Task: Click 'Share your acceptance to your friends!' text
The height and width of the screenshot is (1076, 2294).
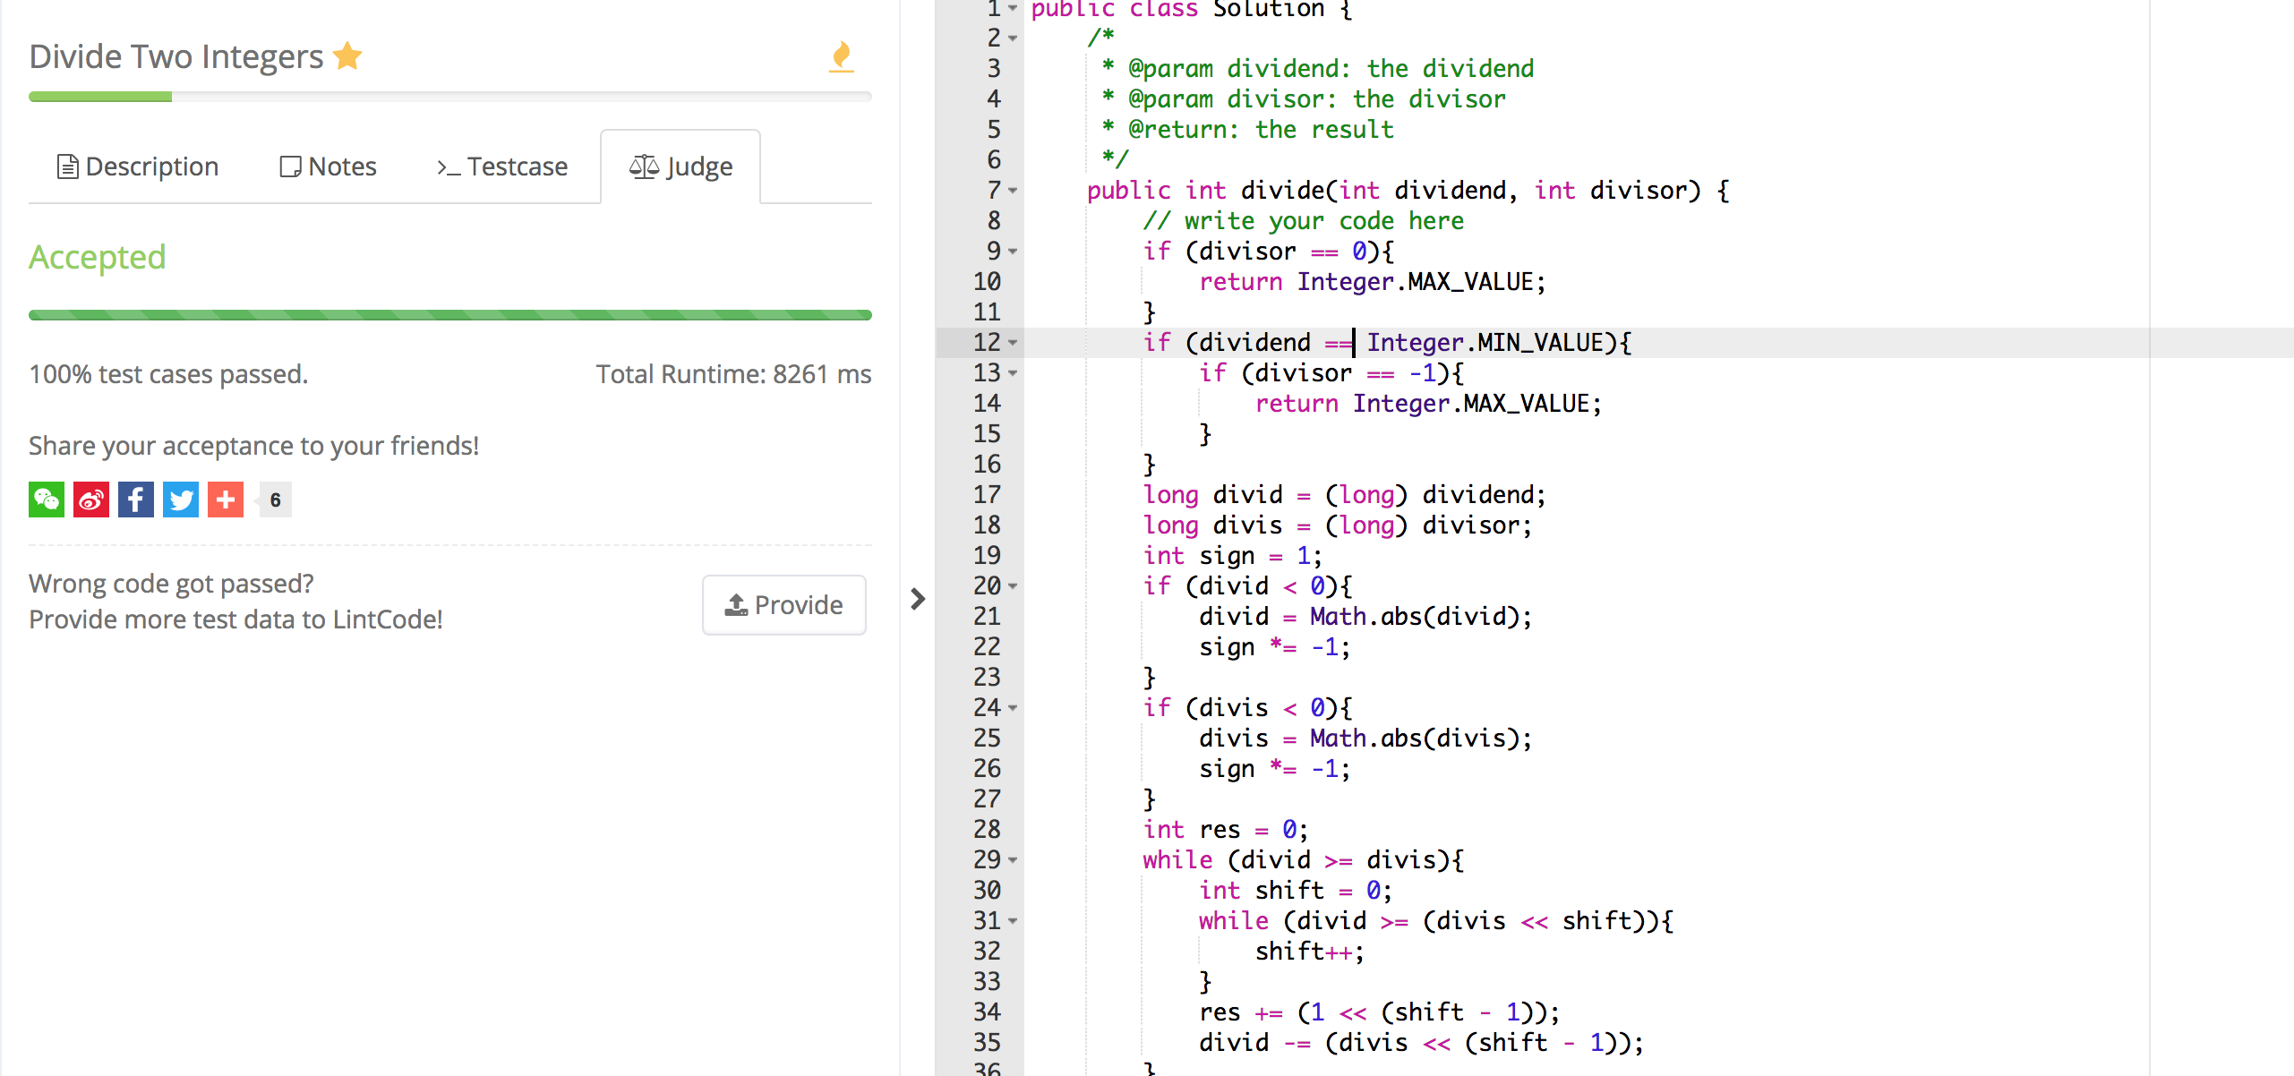Action: click(x=253, y=446)
